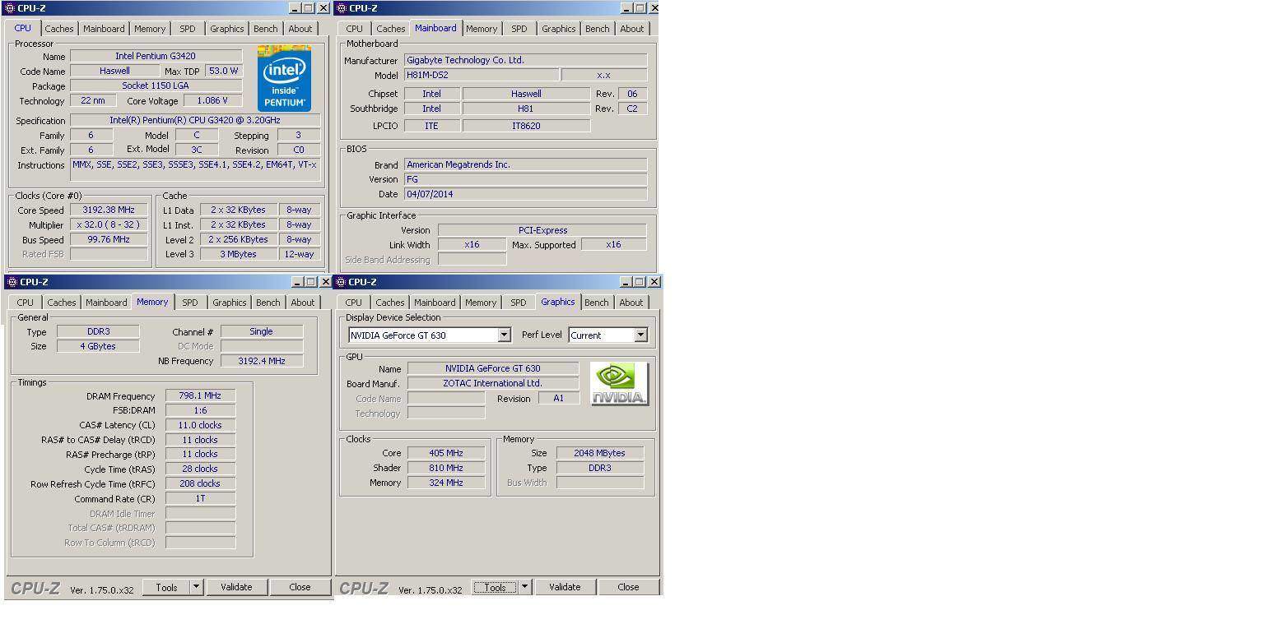
Task: Open Caches tab in the Mainboard window
Action: tap(390, 29)
